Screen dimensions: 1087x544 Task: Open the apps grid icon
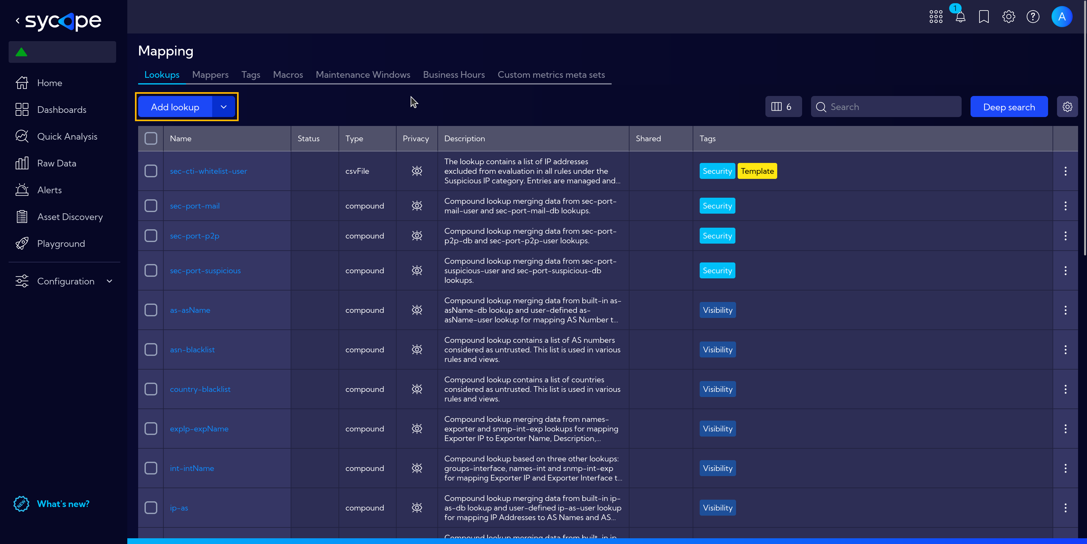click(x=935, y=17)
